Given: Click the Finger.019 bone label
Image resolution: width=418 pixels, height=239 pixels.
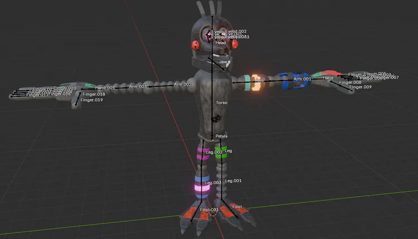Looking at the screenshot, I should 91,100.
